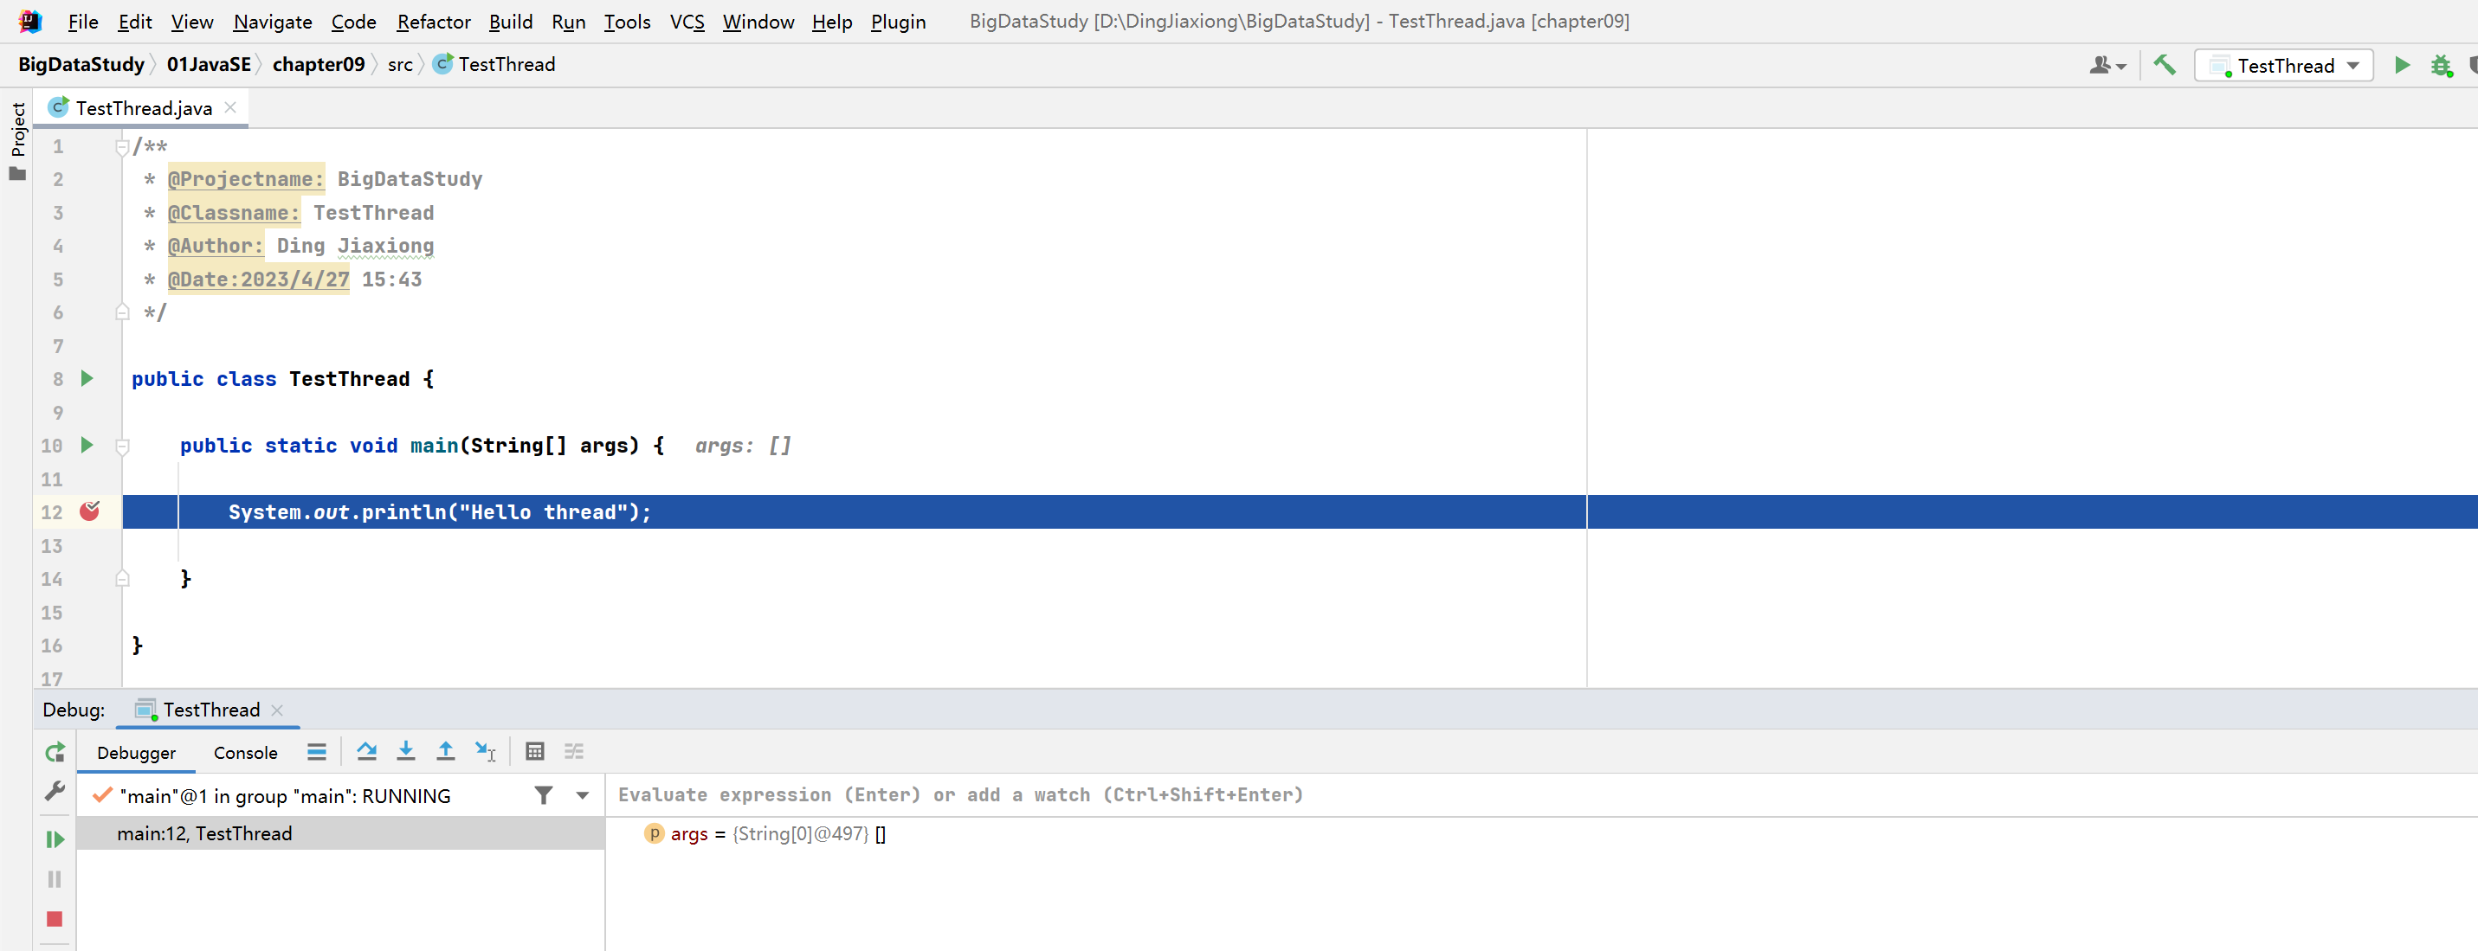Collapse the main method fold at line 10
2478x951 pixels.
(x=122, y=447)
